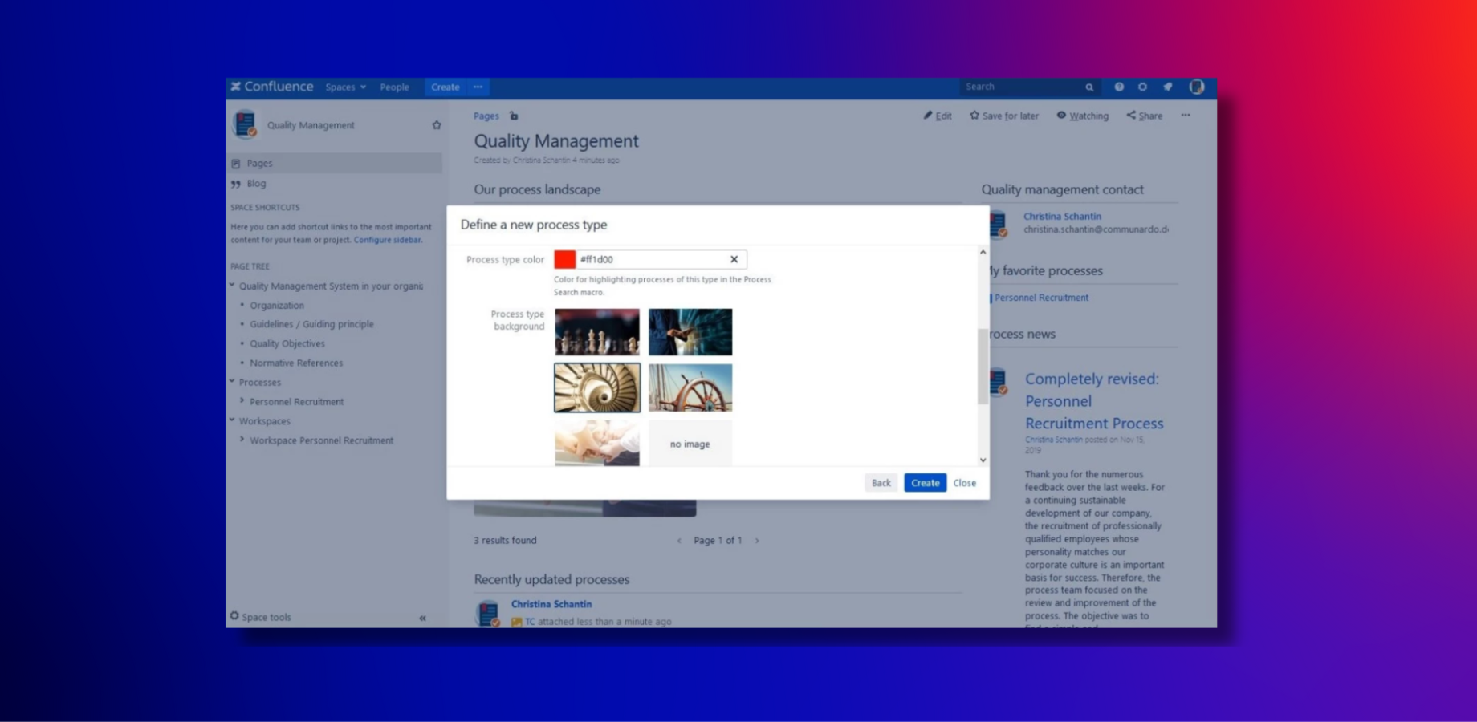Click the unlock restrictions icon beside Pages
This screenshot has height=722, width=1477.
[x=512, y=116]
